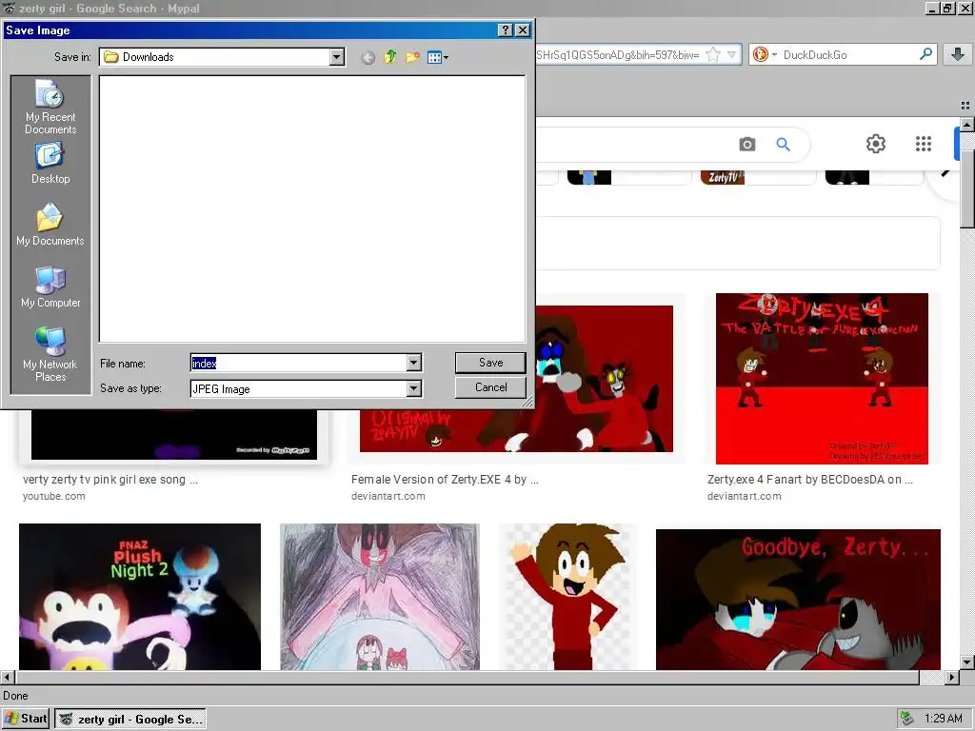This screenshot has height=731, width=975.
Task: Close the Save Image dialog
Action: [523, 30]
